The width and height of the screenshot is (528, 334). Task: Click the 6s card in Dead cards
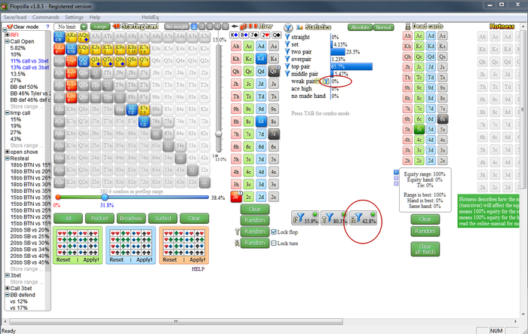click(443, 119)
